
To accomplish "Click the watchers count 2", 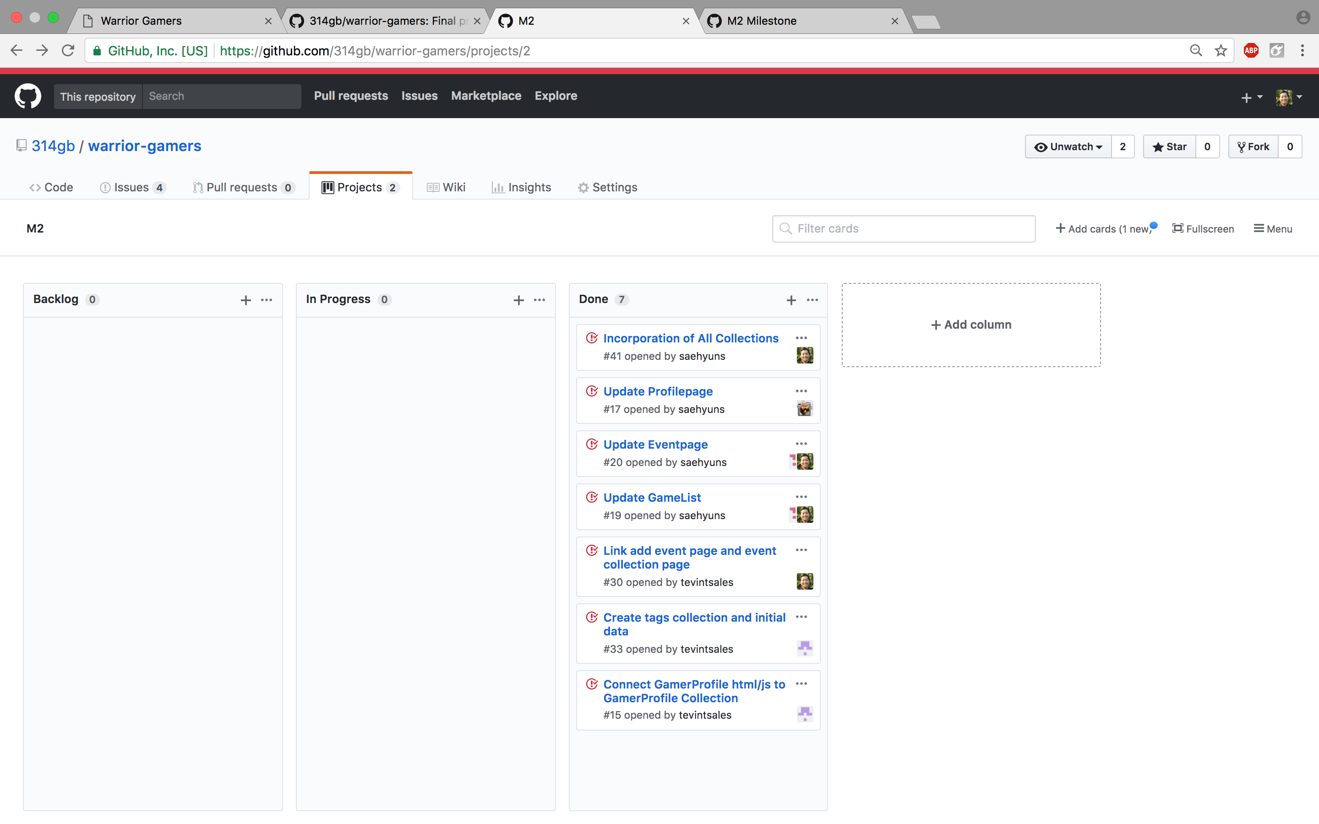I will coord(1123,146).
